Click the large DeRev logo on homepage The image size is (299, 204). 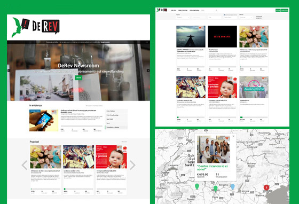(35, 27)
